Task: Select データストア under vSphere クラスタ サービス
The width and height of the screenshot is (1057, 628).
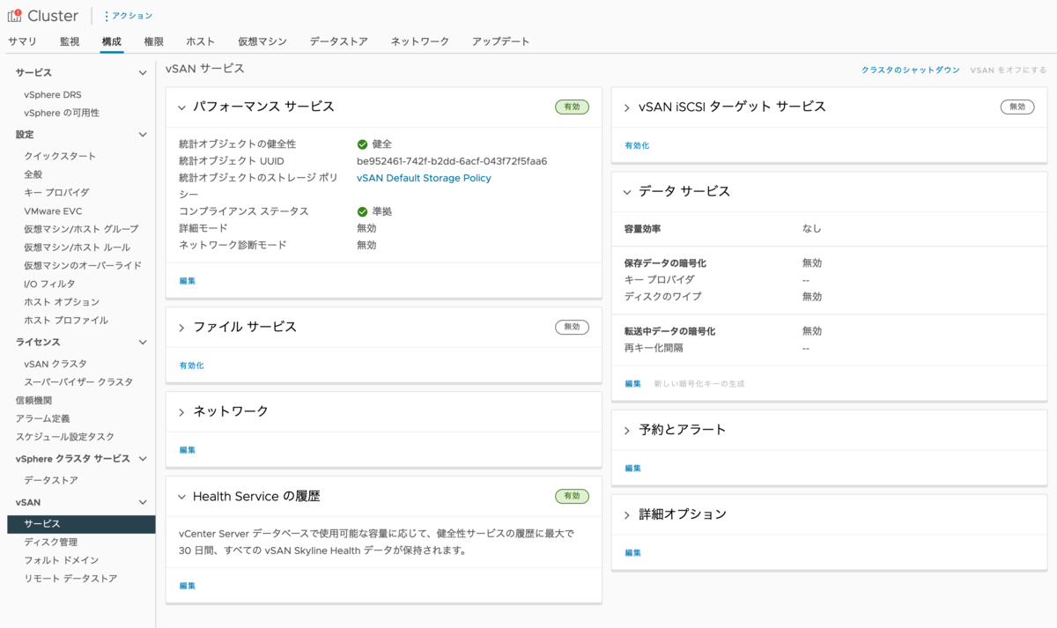Action: (51, 480)
